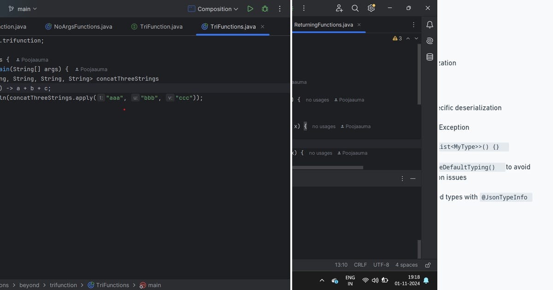This screenshot has width=553, height=290.
Task: Click the 'no usages' hint on the 'k) {' line
Action: [320, 153]
